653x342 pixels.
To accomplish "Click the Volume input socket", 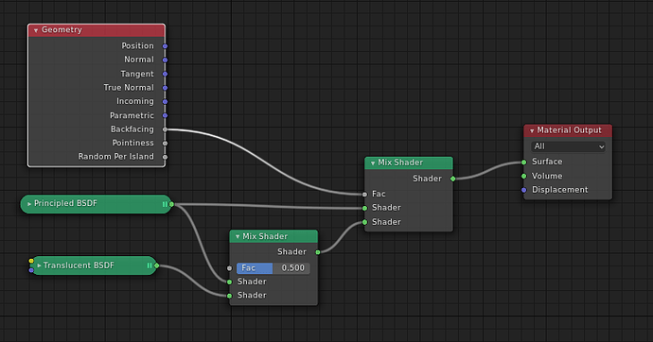I will [524, 176].
